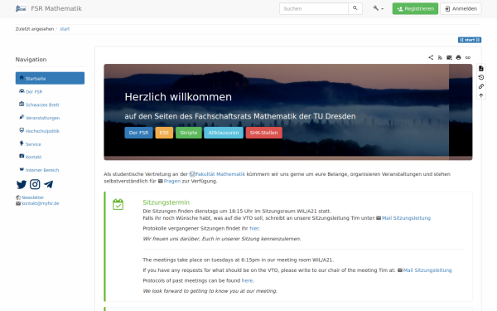The width and height of the screenshot is (497, 311).
Task: Open the Fakultät Mathematik link
Action: 220,174
